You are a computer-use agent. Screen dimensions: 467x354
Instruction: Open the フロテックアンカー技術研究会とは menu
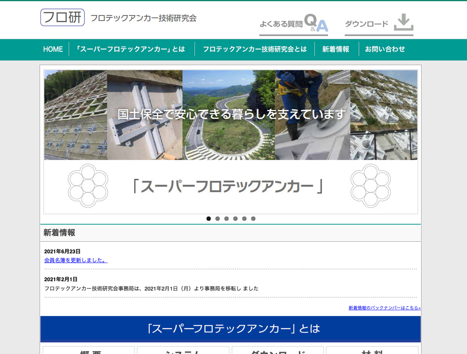(x=255, y=49)
